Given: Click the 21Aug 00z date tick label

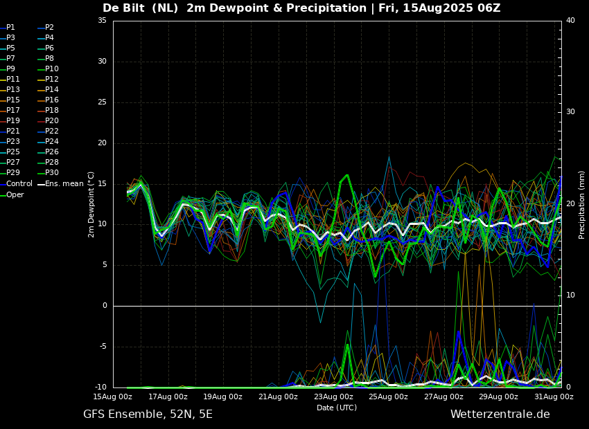Looking at the screenshot, I should (x=279, y=396).
